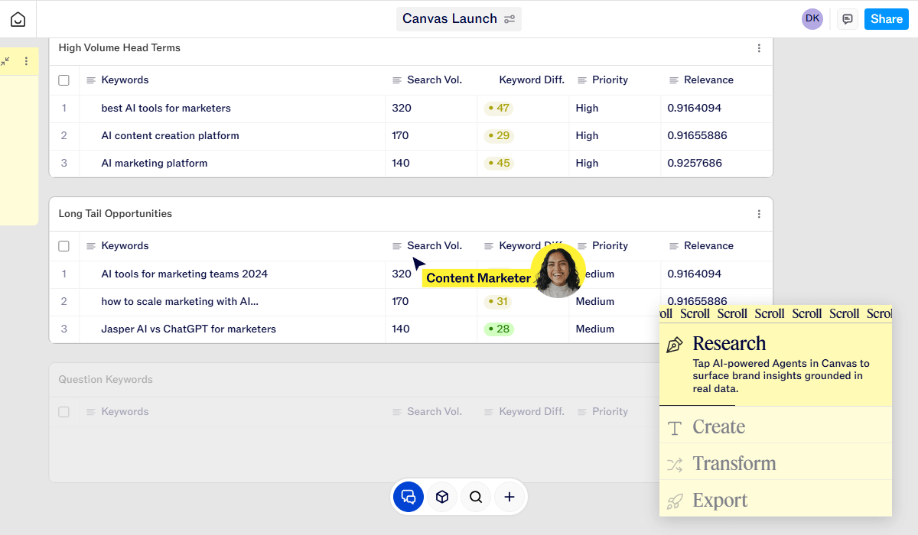
Task: Select the cube icon in bottom toolbar
Action: coord(442,497)
